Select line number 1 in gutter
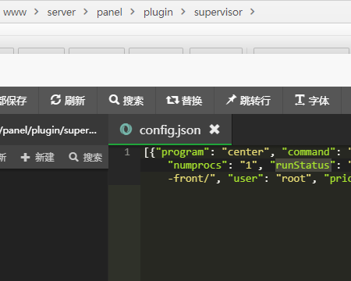Viewport: 351px width, 281px height. tap(127, 152)
